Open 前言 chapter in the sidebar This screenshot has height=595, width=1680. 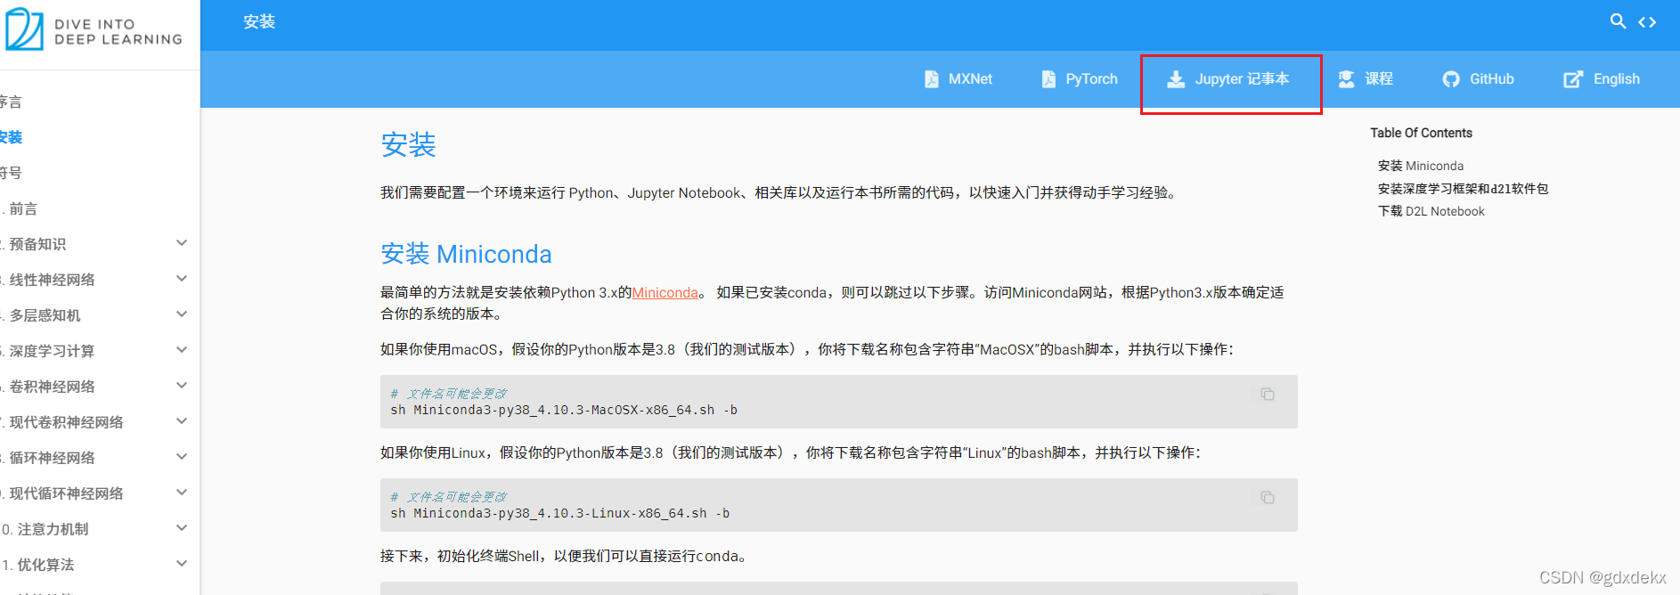20,208
